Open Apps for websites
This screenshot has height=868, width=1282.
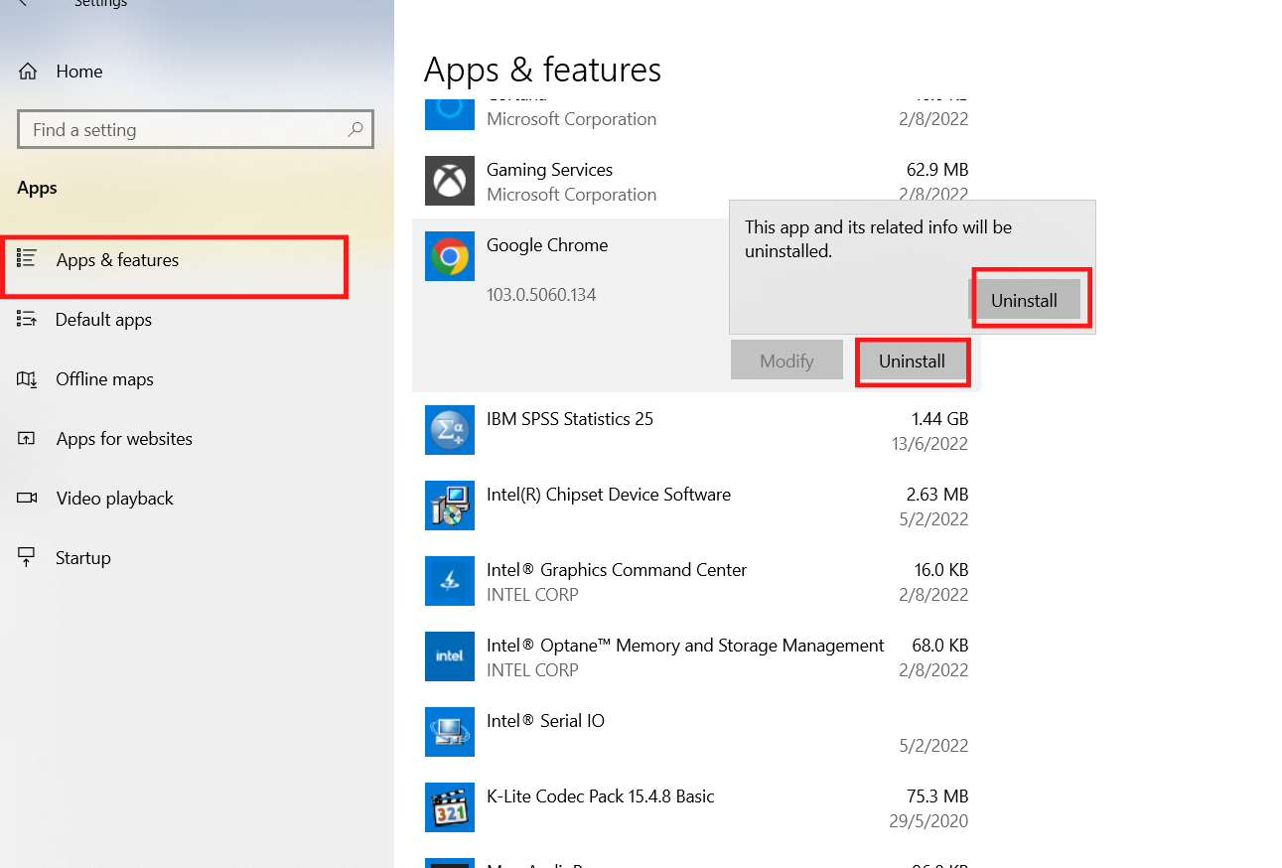[x=124, y=439]
